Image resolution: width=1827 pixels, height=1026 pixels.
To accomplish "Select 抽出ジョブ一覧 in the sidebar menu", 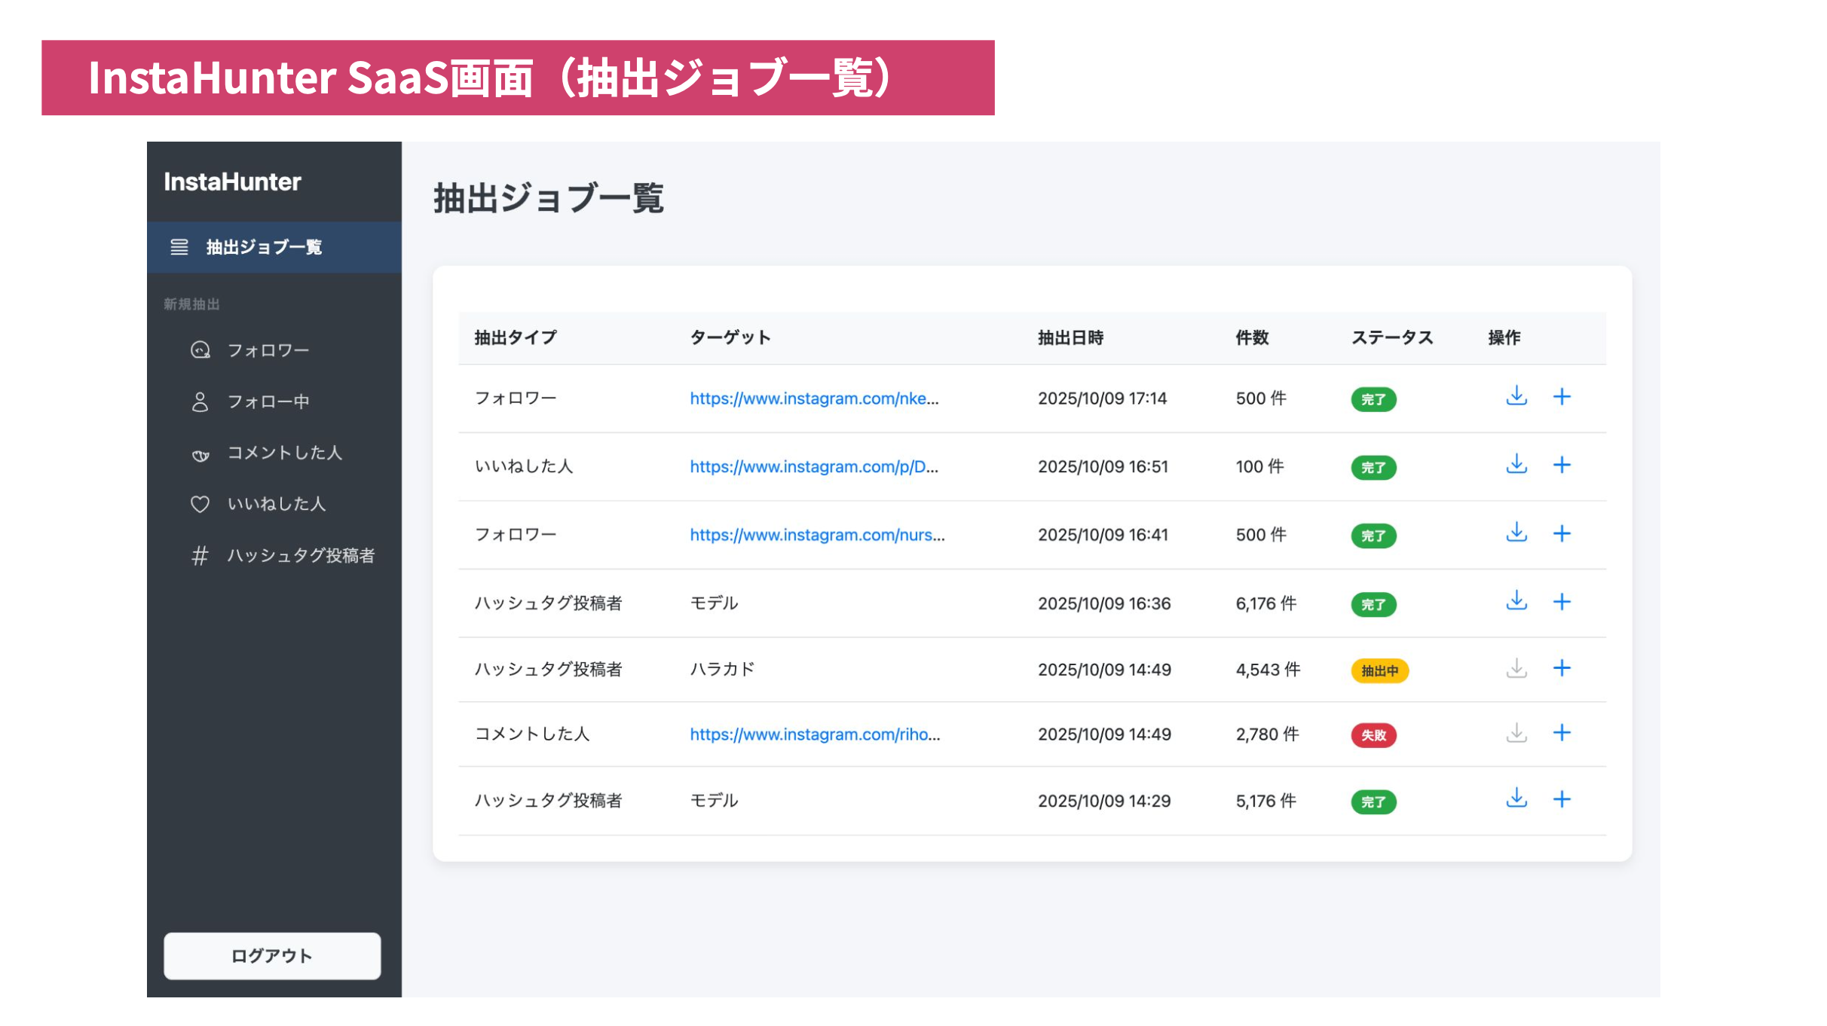I will (262, 246).
